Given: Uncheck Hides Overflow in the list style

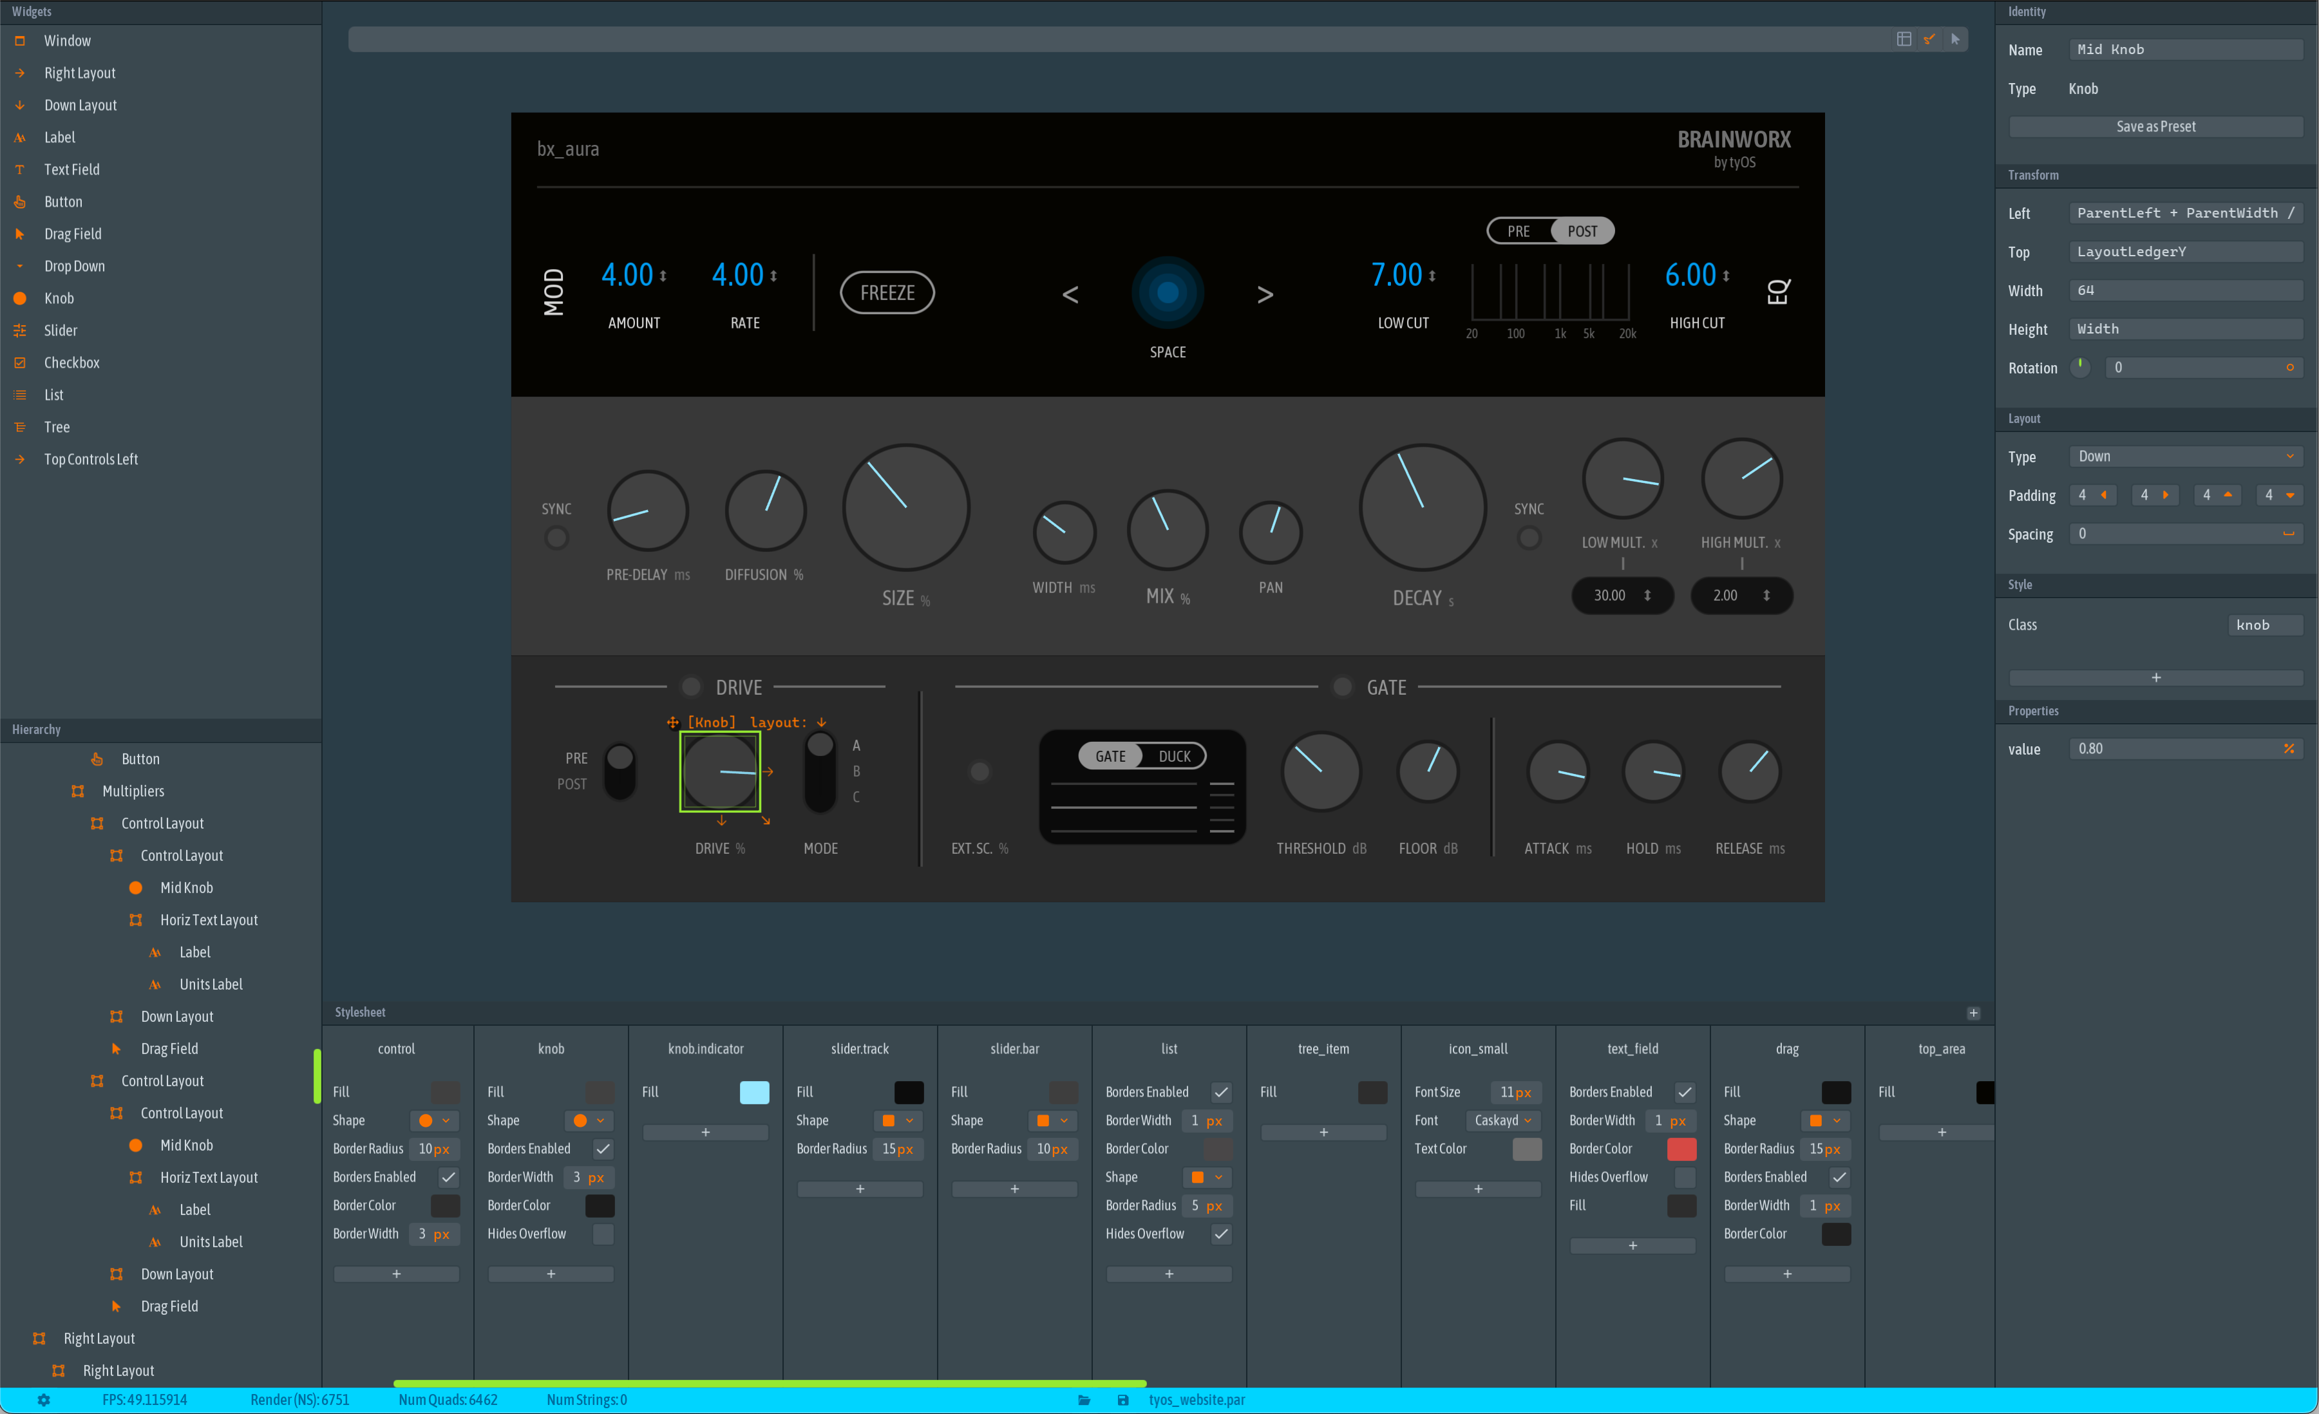Looking at the screenshot, I should click(1222, 1233).
